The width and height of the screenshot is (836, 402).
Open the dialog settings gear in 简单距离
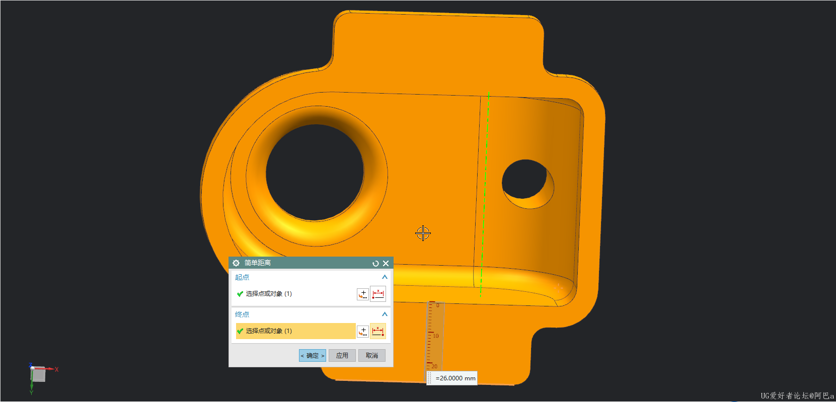coord(236,263)
